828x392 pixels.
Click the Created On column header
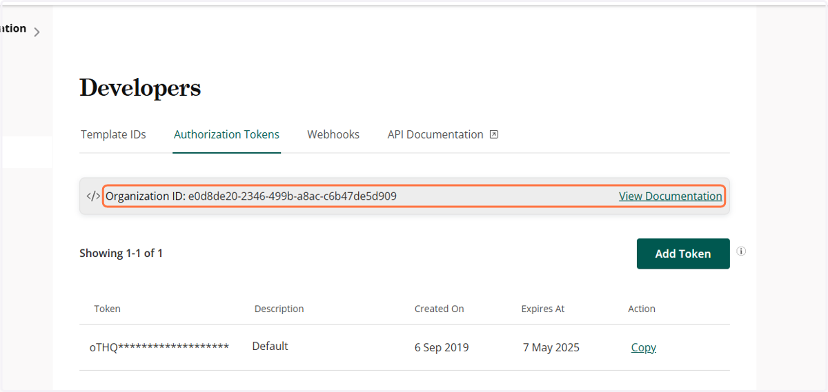coord(440,309)
